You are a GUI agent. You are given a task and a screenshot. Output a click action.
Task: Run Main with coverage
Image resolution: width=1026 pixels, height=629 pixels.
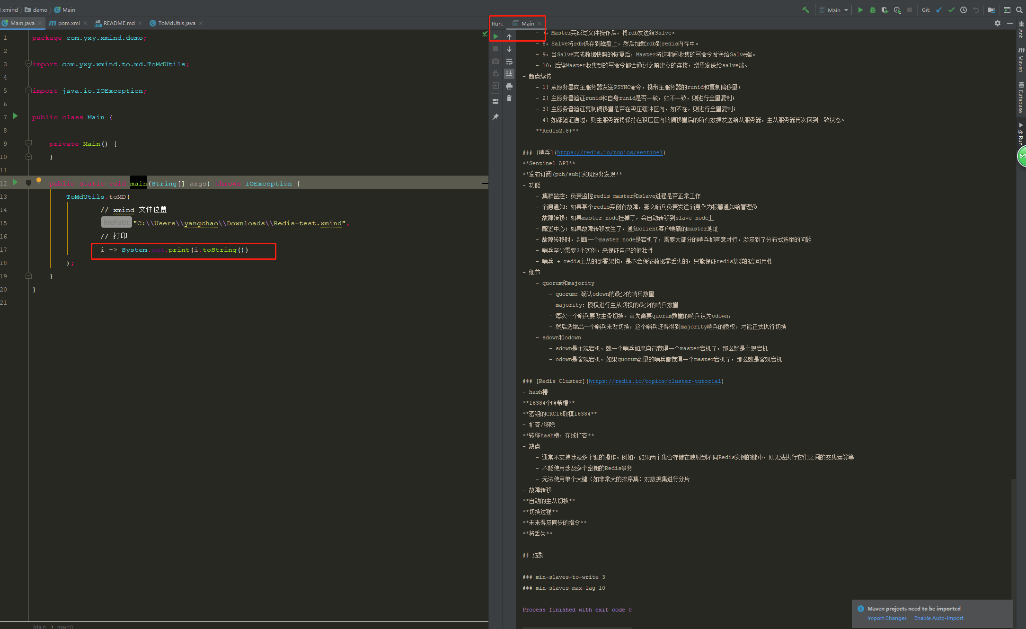pyautogui.click(x=884, y=9)
